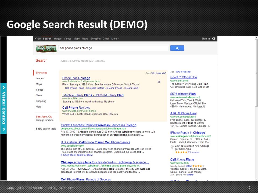Click 29 reviews link
Viewport: 258px width, 193px height.
pyautogui.click(x=194, y=152)
